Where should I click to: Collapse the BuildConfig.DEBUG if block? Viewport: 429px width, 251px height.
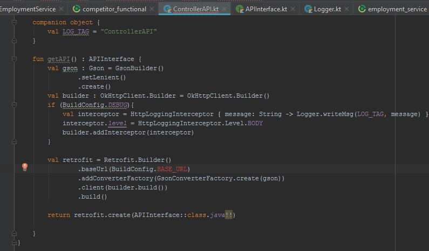[x=14, y=105]
